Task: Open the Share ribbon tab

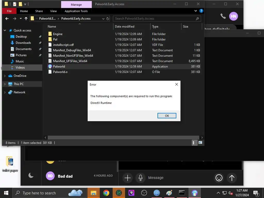Action: coord(39,11)
